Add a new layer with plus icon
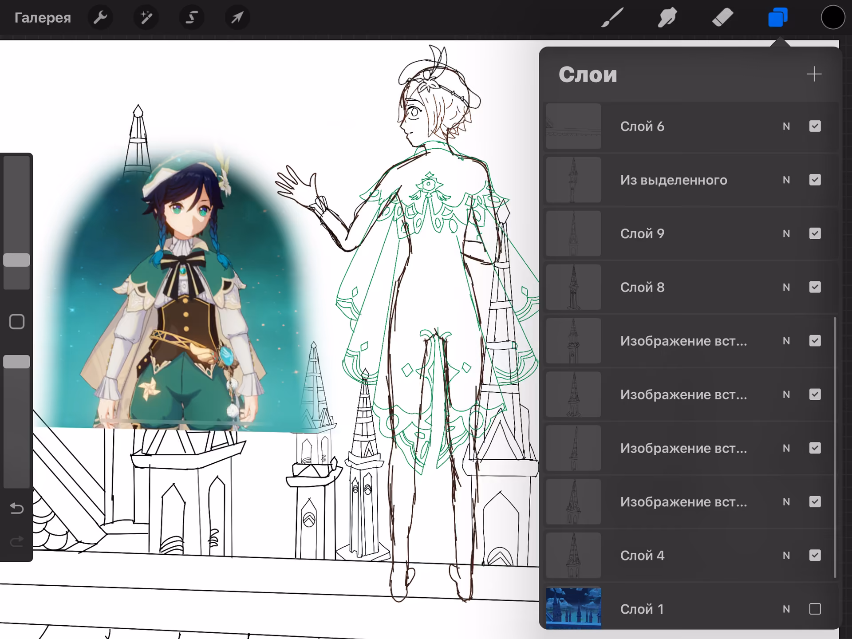The image size is (852, 639). click(x=814, y=74)
